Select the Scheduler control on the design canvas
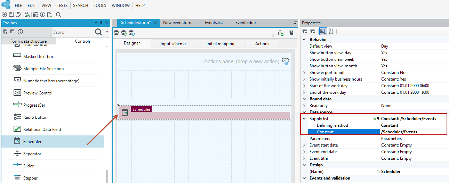 pyautogui.click(x=204, y=113)
